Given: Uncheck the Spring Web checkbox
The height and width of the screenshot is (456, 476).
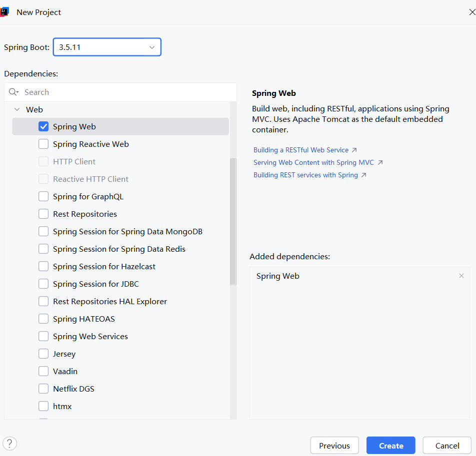Looking at the screenshot, I should point(43,126).
